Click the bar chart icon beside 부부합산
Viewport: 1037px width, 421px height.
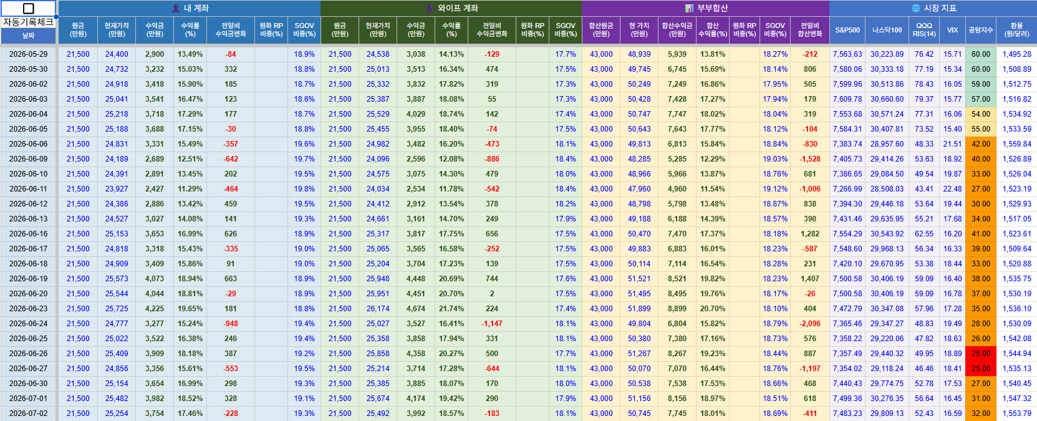pyautogui.click(x=689, y=8)
